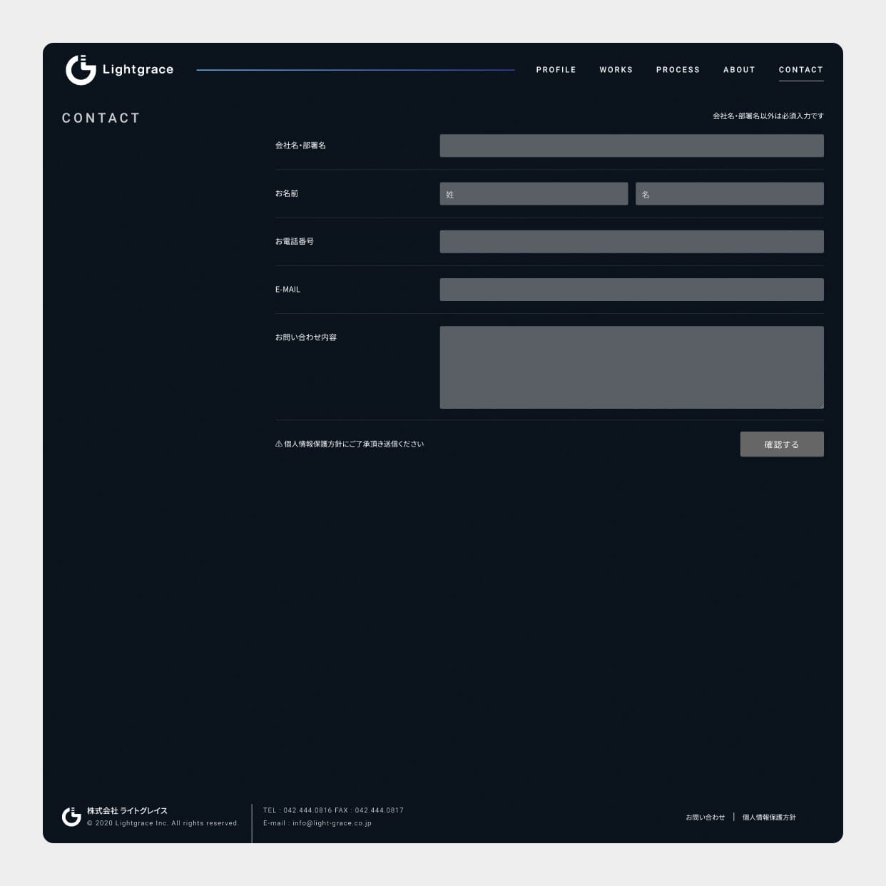Go to the PROCESS page

678,70
